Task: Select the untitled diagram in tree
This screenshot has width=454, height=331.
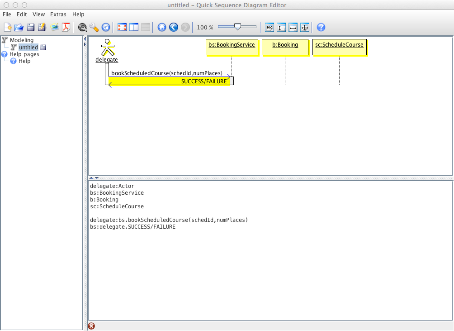Action: coord(28,47)
